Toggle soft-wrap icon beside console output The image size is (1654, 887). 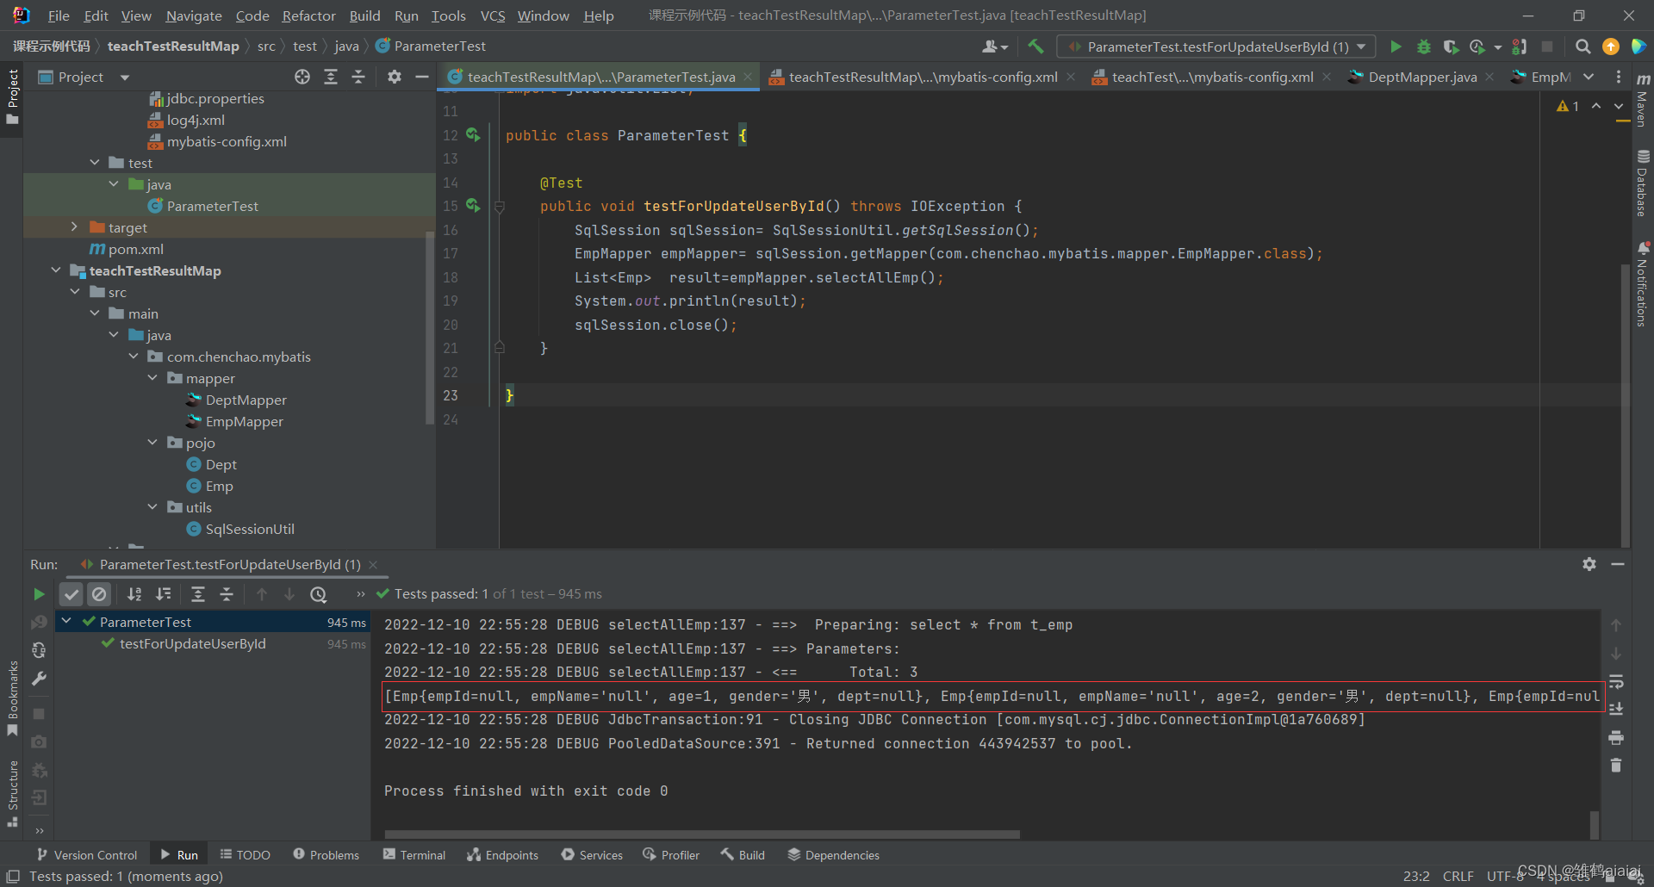(x=1616, y=681)
